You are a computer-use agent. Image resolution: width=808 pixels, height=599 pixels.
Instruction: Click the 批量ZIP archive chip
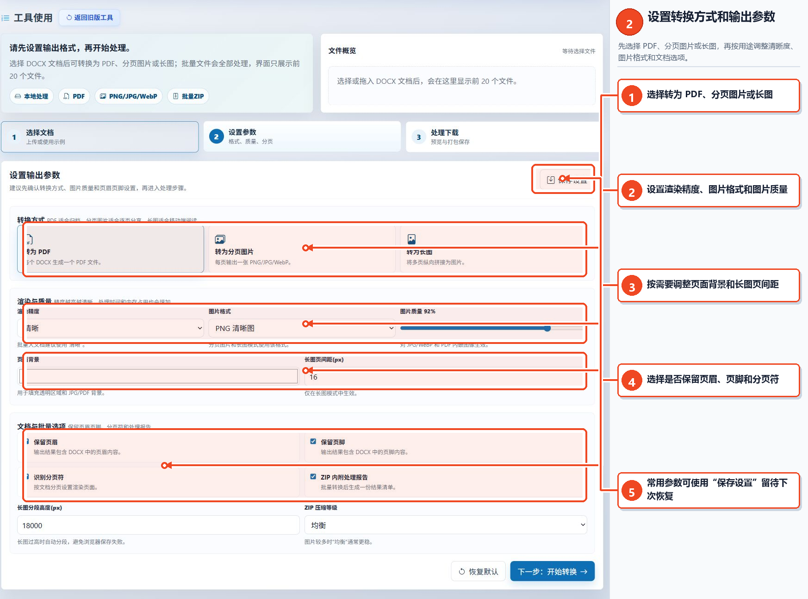pos(188,96)
